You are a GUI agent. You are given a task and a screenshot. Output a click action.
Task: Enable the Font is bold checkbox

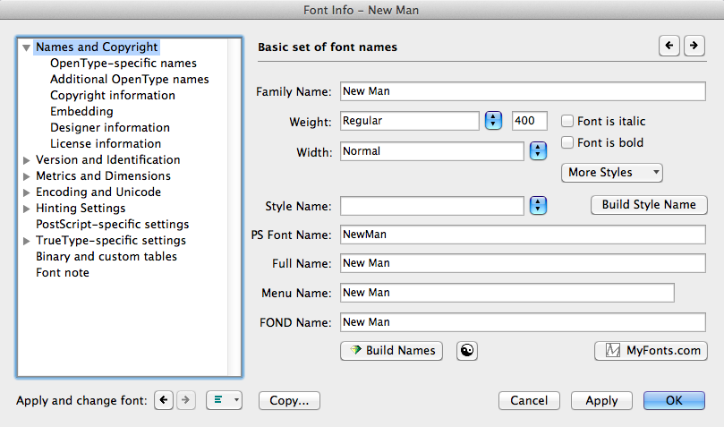[567, 143]
